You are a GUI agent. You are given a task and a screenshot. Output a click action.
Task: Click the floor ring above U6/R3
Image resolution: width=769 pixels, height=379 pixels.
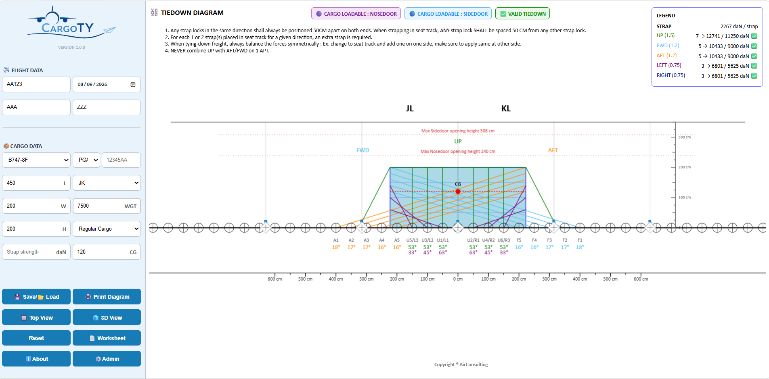point(504,228)
